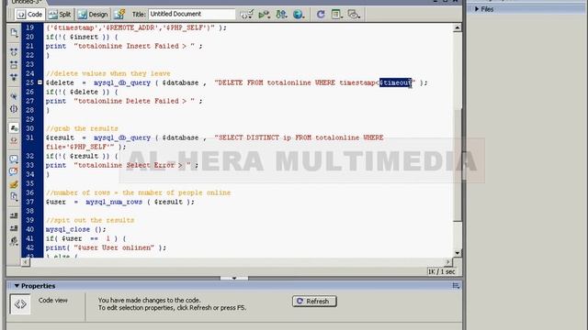This screenshot has height=330, width=588.
Task: Open the Visual Aids menu icon
Action: (x=354, y=15)
